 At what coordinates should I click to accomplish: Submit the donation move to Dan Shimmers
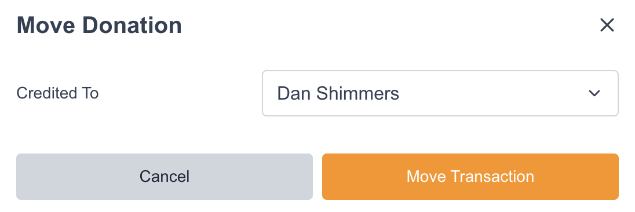470,177
